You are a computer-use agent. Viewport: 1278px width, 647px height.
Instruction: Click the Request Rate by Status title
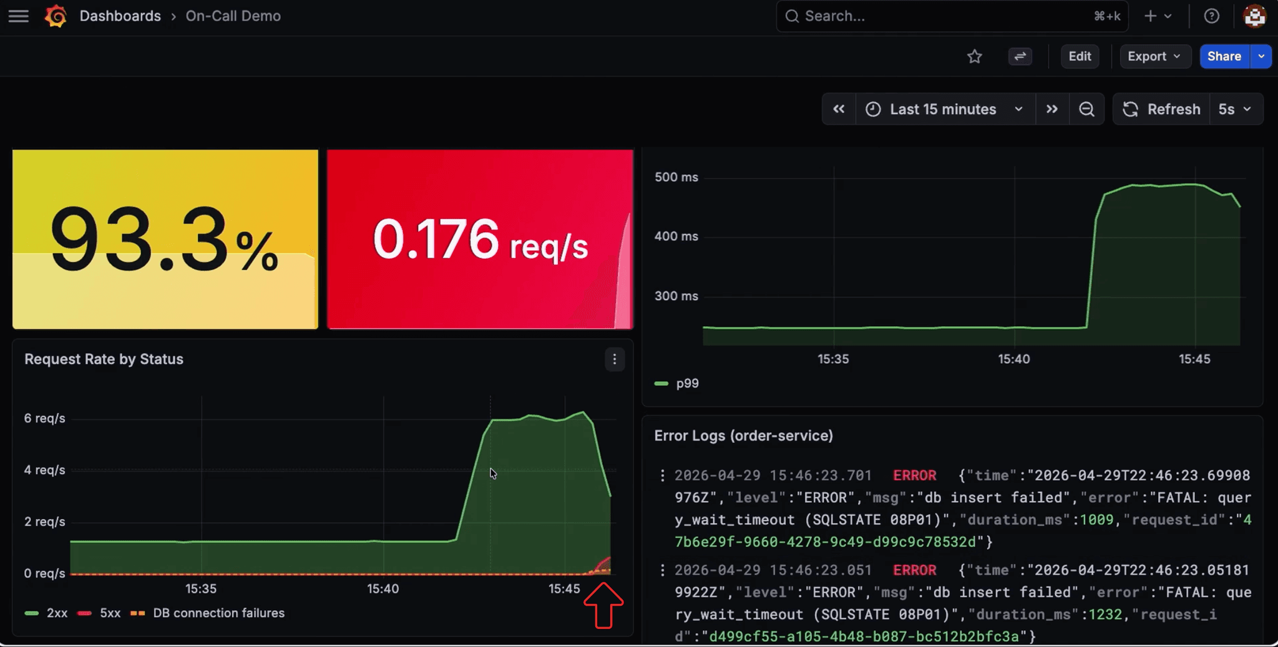[104, 359]
